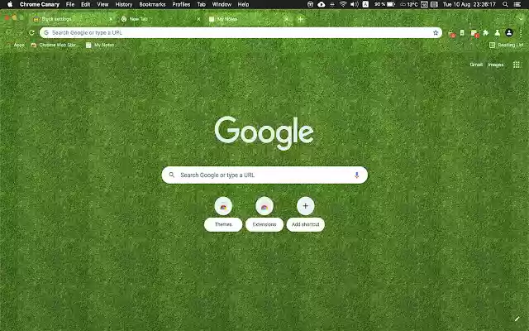The image size is (529, 331).
Task: Close the New Tab tab
Action: pyautogui.click(x=198, y=19)
